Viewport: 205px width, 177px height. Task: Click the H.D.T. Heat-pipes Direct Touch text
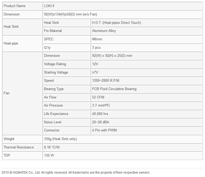point(117,23)
